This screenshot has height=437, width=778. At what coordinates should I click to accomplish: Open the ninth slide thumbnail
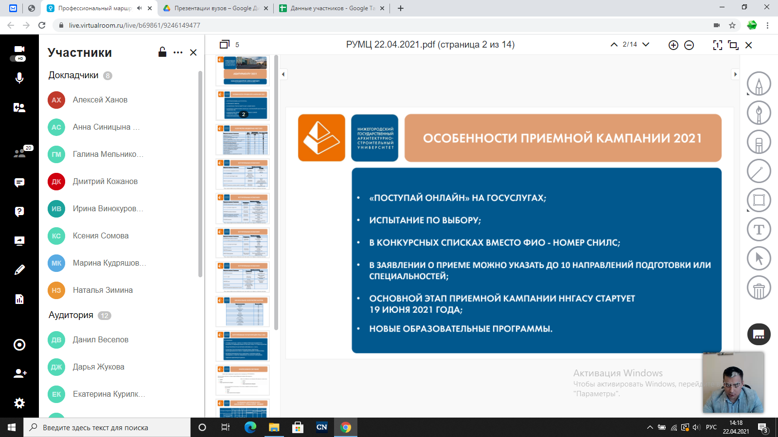pos(243,346)
